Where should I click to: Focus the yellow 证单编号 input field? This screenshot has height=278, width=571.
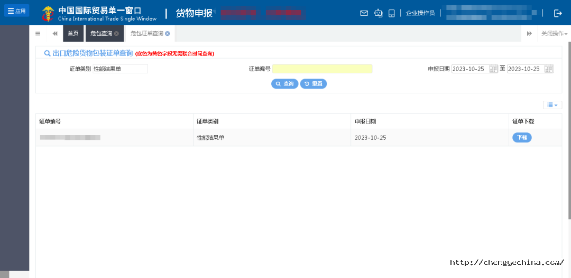tap(323, 69)
